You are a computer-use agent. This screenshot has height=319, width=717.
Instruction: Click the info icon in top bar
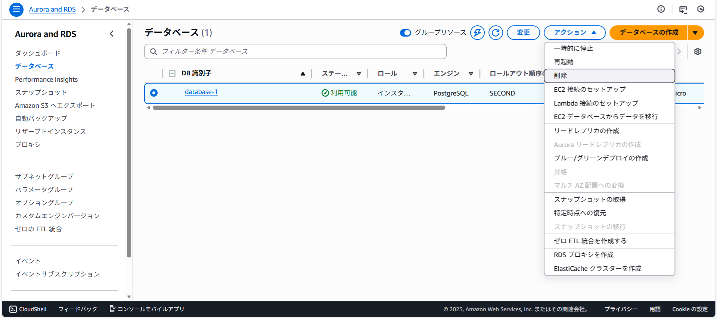661,9
